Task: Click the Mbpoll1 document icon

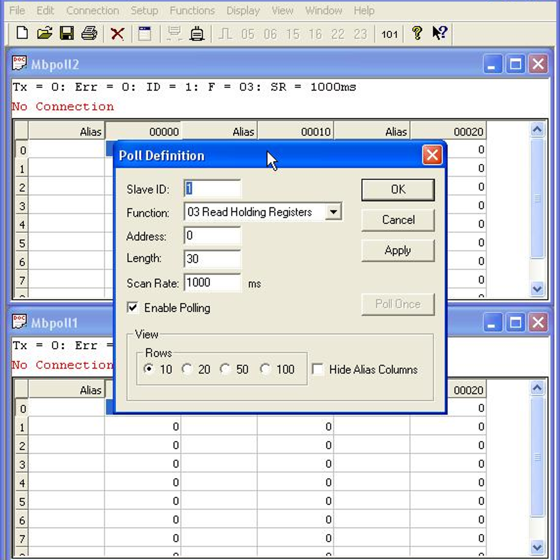Action: [20, 322]
